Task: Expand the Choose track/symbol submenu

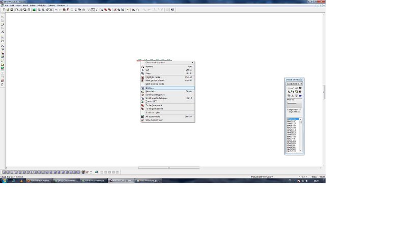Action: point(168,63)
